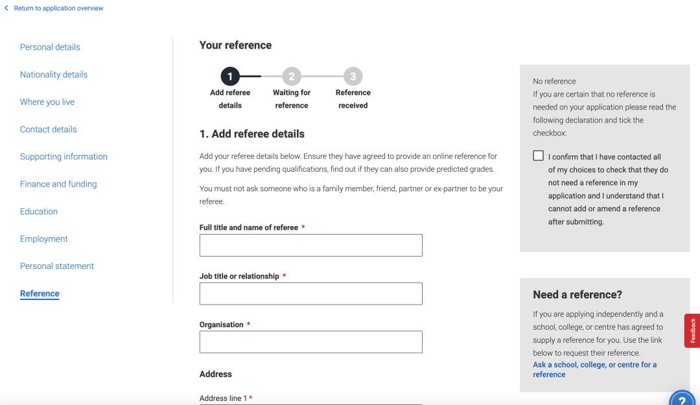This screenshot has width=700, height=405.
Task: Click step 2 circle Waiting for reference
Action: click(x=292, y=76)
